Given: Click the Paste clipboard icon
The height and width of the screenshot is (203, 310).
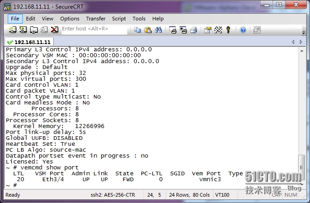Looking at the screenshot, I should pyautogui.click(x=148, y=30).
